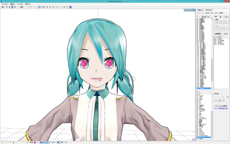Viewport: 230px width, 144px height.
Task: Open the mode dropdown in bottom toolbar
Action: pyautogui.click(x=53, y=143)
